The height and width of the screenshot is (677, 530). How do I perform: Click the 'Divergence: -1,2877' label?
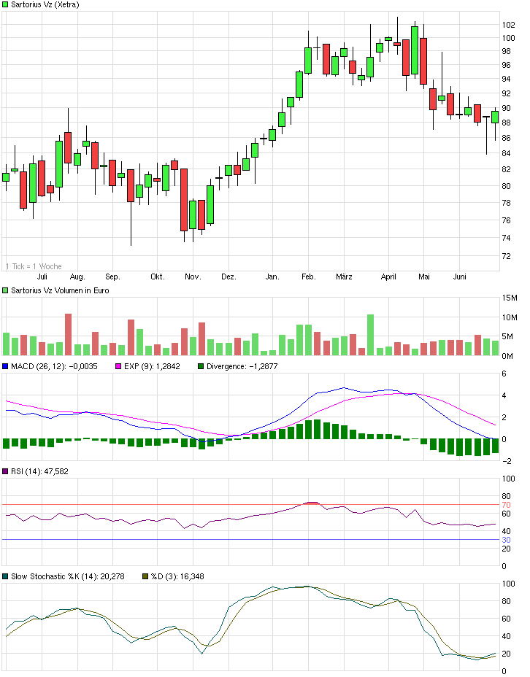click(242, 366)
